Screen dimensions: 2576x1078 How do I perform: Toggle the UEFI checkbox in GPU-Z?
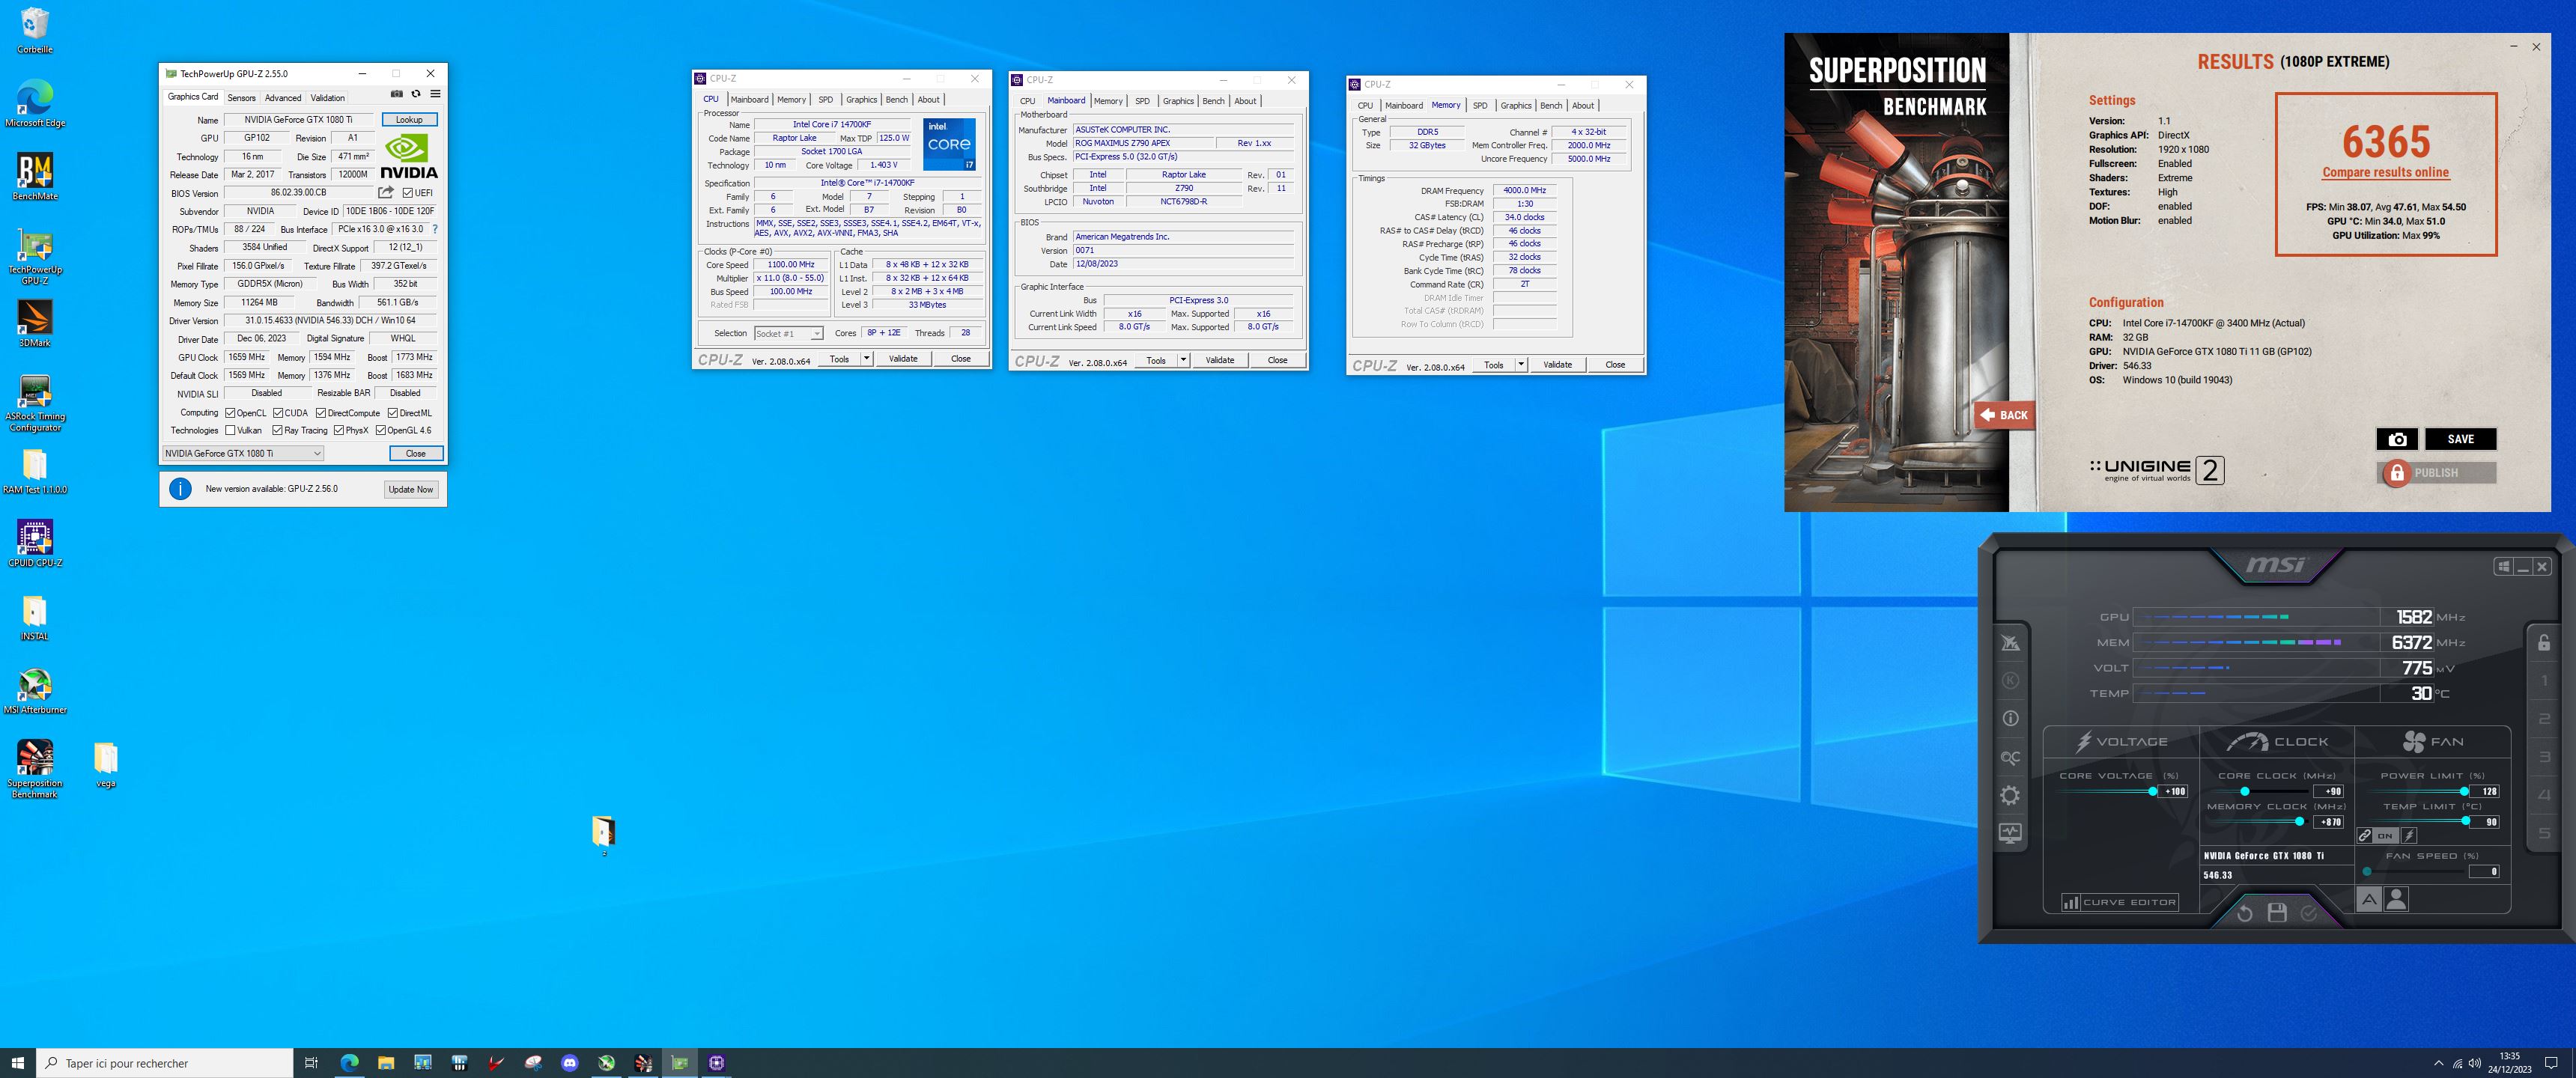[x=408, y=193]
